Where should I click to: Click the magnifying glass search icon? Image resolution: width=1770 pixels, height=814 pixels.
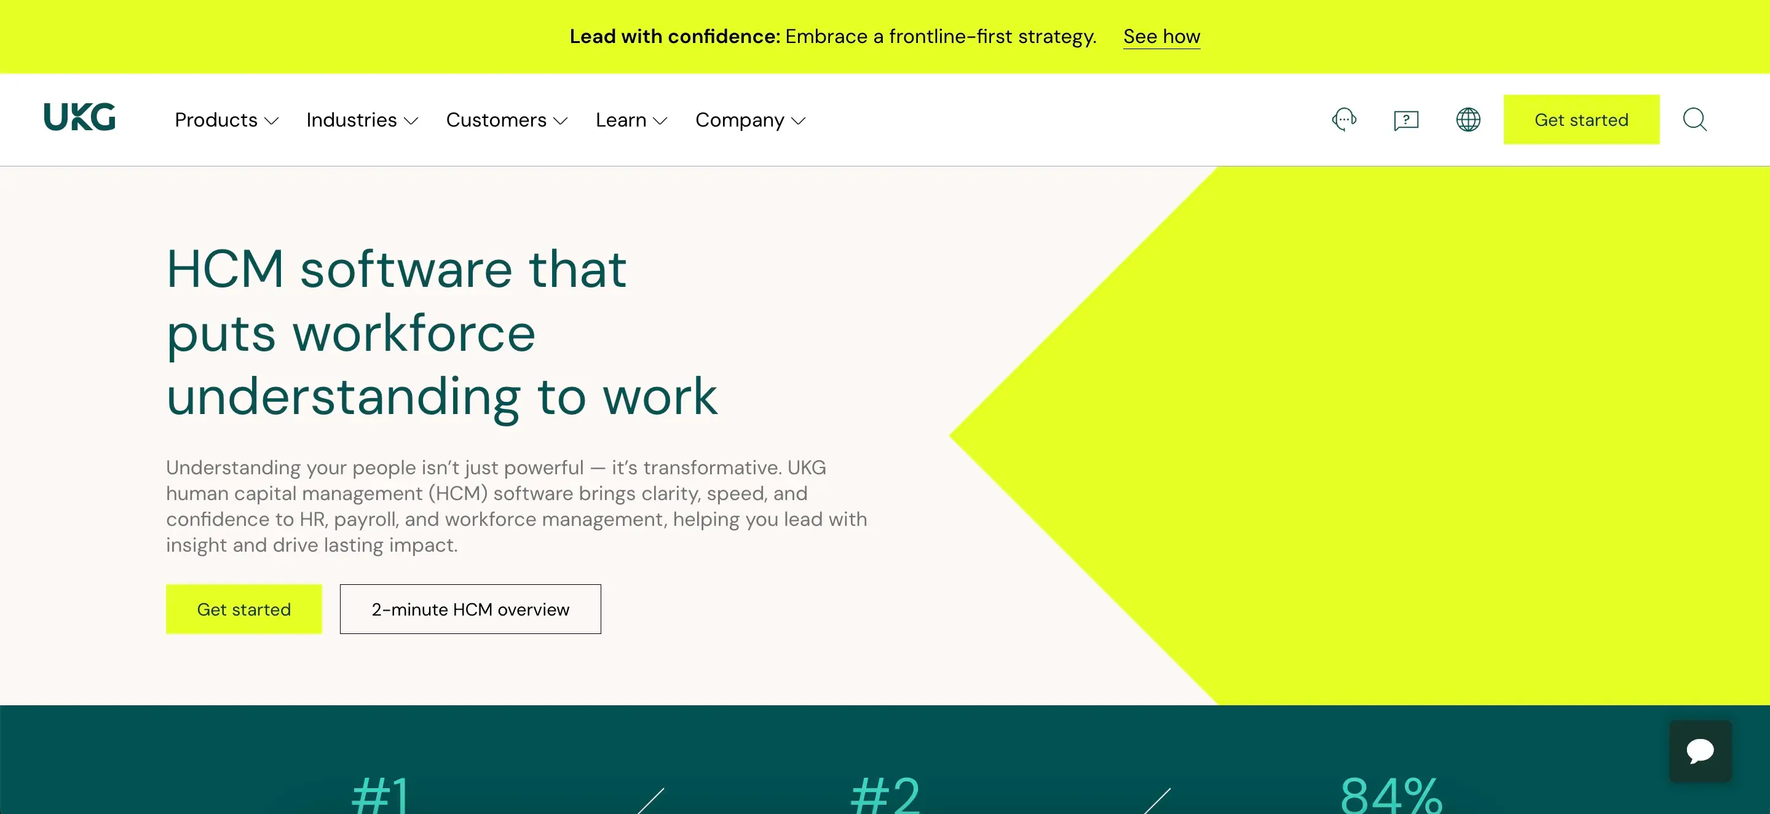point(1694,119)
